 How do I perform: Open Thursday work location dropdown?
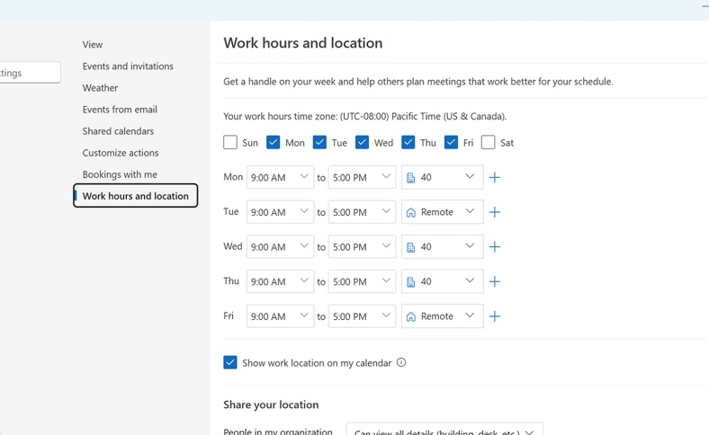[442, 281]
